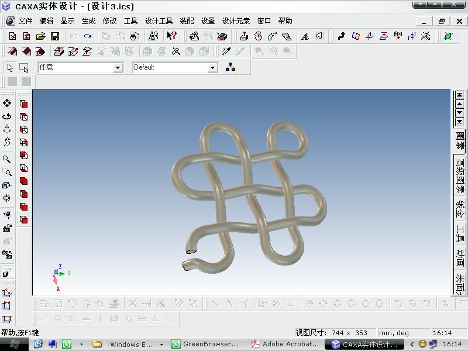Open the 任意 selection filter dropdown arrow

118,67
